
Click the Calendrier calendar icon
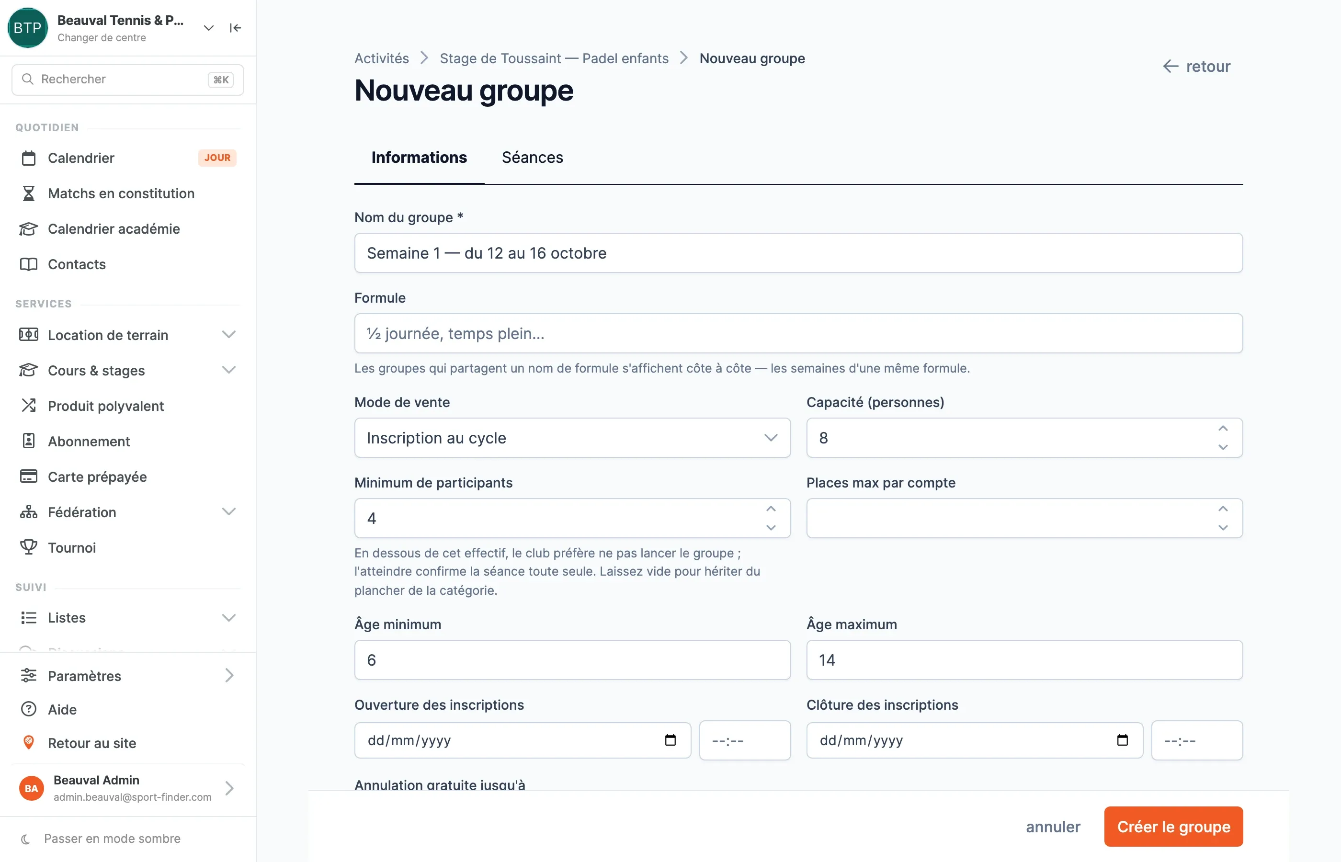pos(29,159)
